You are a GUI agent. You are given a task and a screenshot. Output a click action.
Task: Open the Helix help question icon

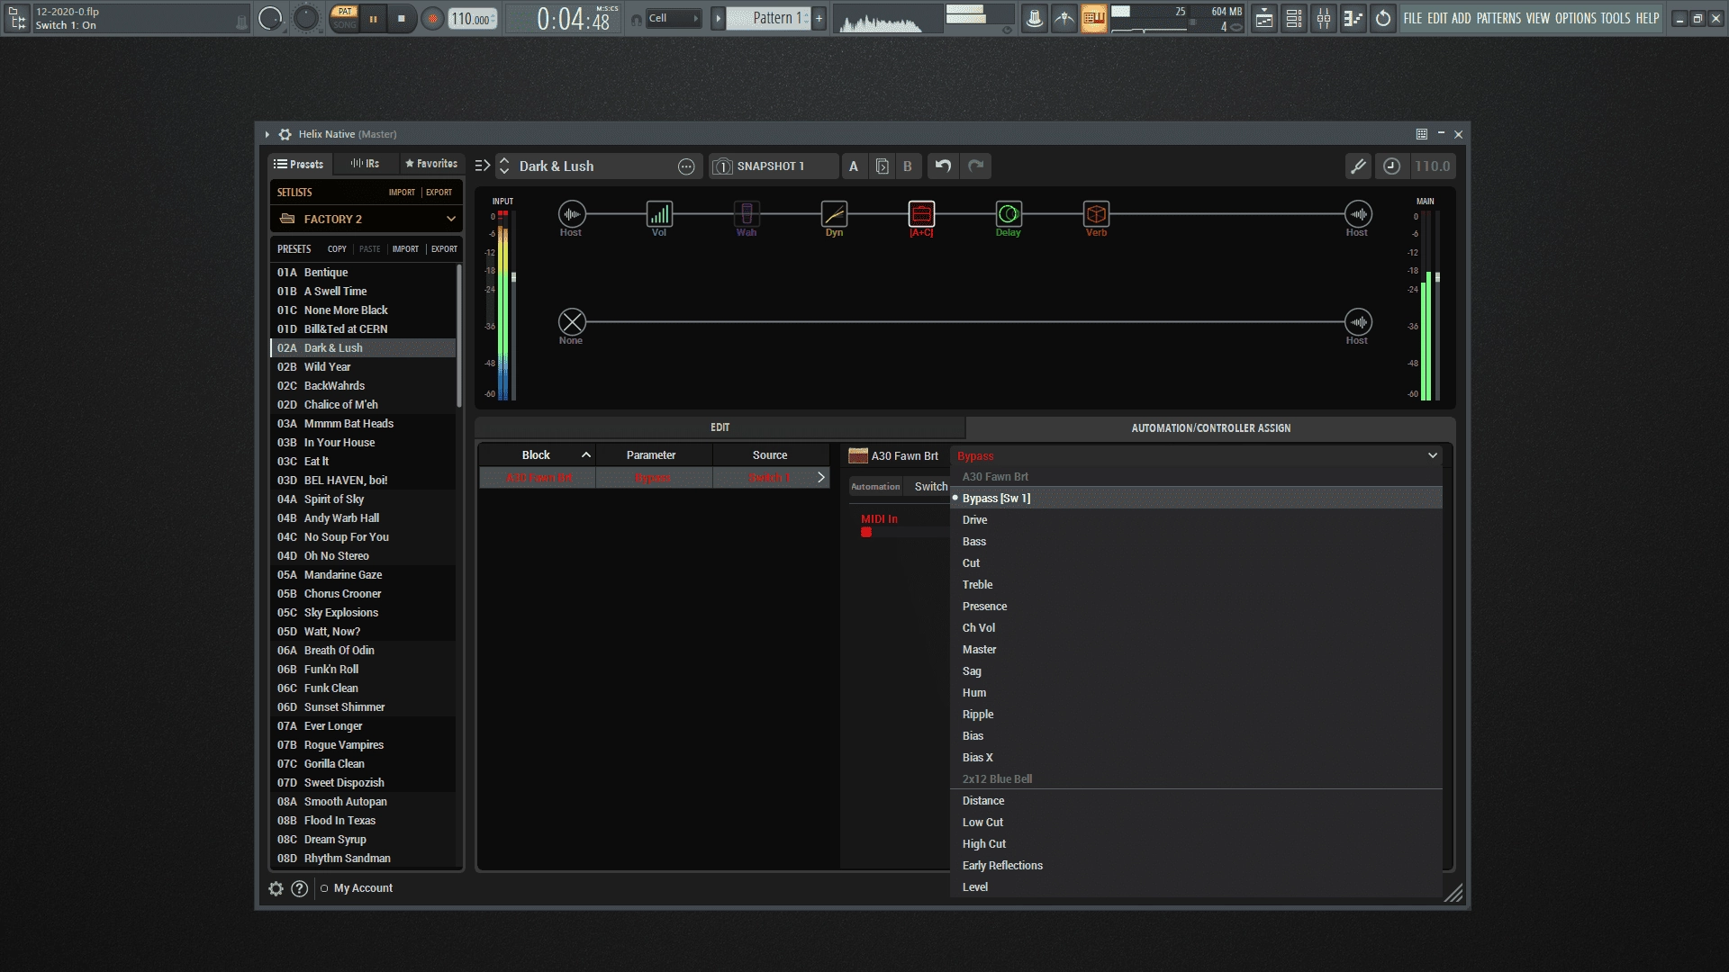300,888
